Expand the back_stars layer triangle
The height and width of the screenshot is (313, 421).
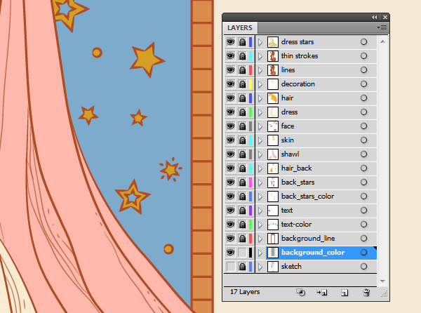coord(260,182)
